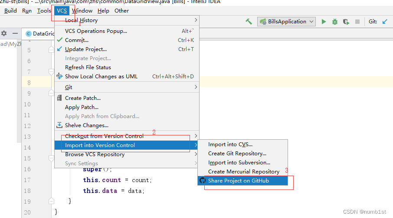
Task: Choose Import into CVS...
Action: pos(242,144)
